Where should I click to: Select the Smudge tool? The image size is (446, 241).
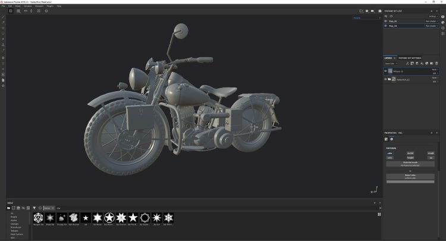pos(3,39)
